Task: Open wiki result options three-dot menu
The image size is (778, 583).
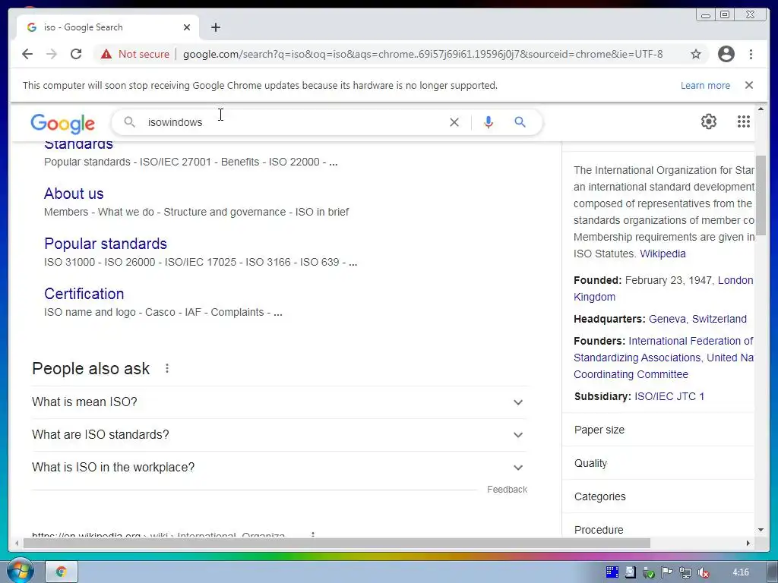Action: coord(312,534)
